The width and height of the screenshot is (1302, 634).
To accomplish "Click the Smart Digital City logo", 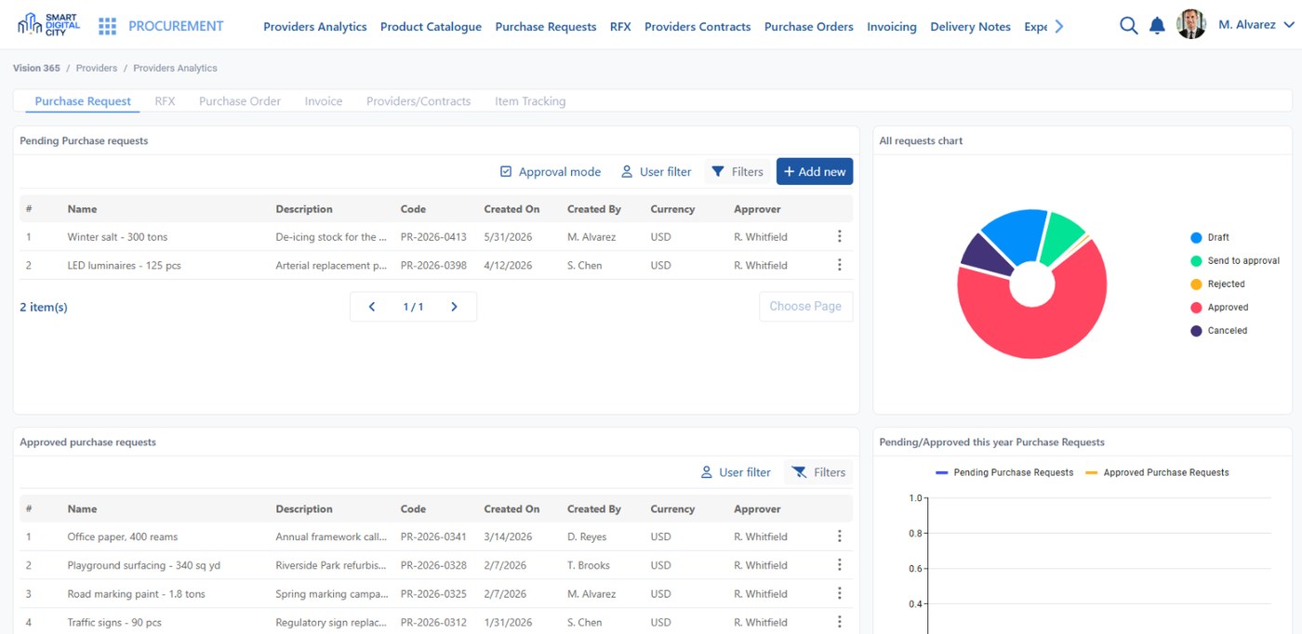I will pos(48,25).
